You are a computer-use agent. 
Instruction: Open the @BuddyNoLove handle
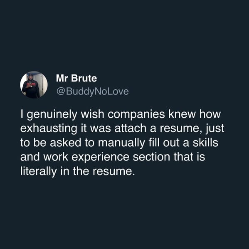coord(93,91)
